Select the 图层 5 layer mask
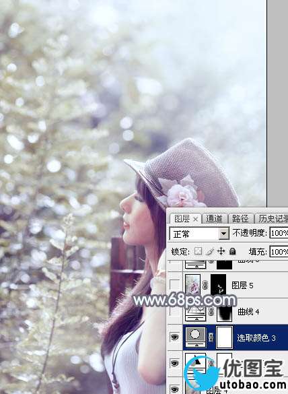This screenshot has width=288, height=394. (219, 285)
